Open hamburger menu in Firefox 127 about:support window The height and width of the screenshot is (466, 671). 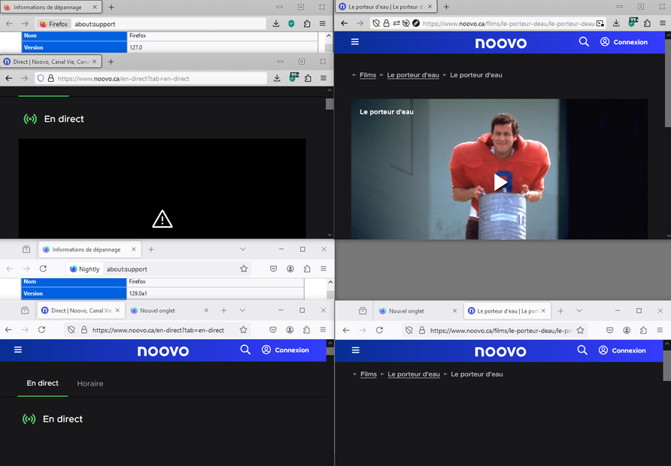click(323, 24)
